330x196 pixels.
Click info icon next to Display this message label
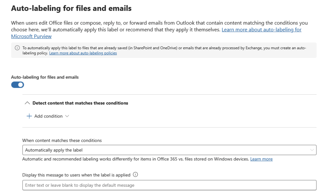click(135, 174)
